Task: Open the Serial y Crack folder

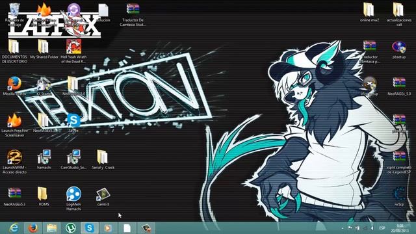Action: pos(103,157)
